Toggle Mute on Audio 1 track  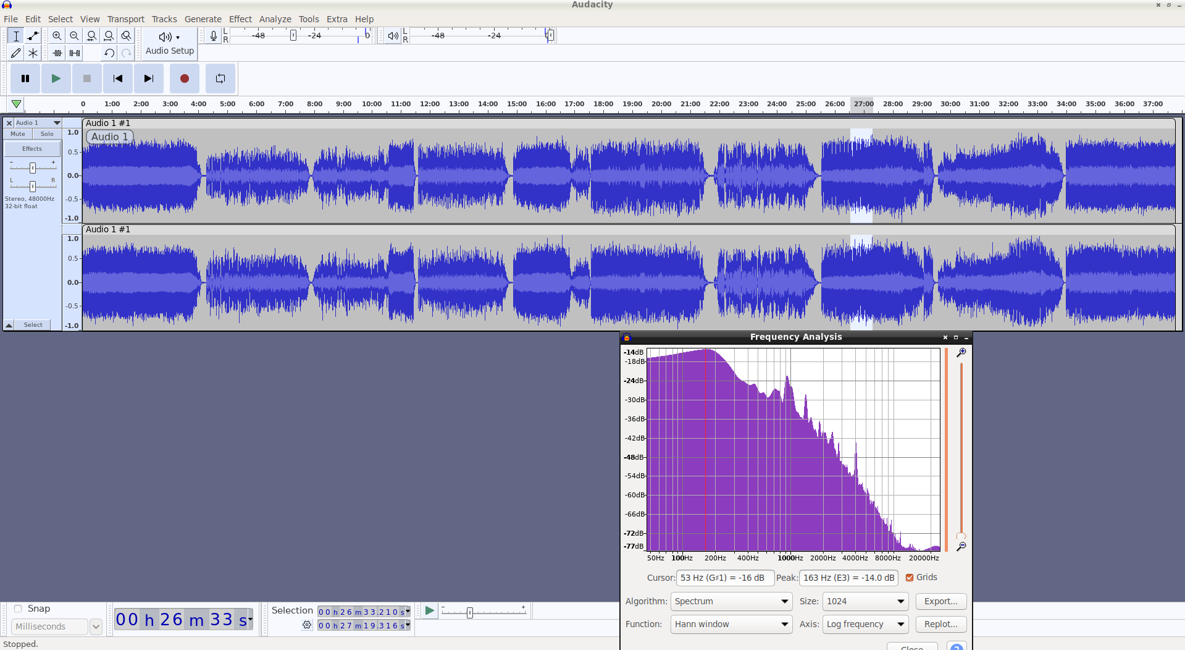18,134
